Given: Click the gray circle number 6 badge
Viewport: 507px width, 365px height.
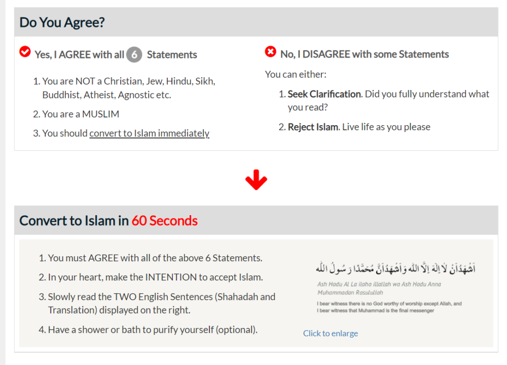Looking at the screenshot, I should click(134, 54).
